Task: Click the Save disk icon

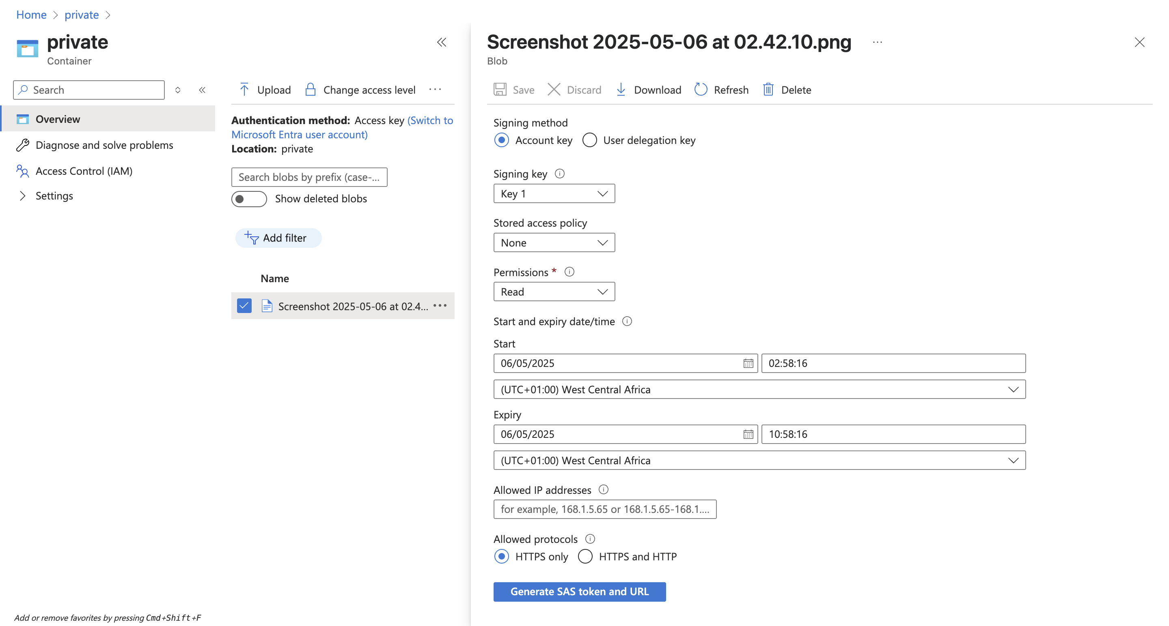Action: click(500, 89)
